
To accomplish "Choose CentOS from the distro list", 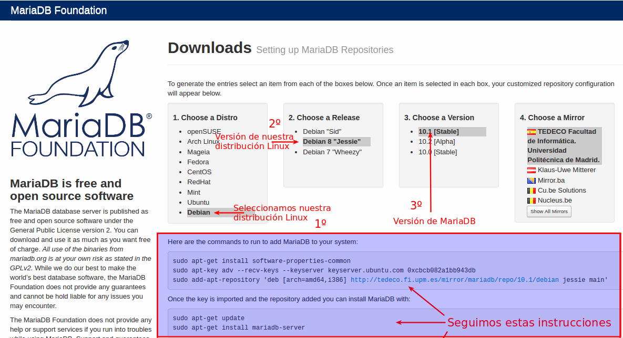I will (199, 172).
